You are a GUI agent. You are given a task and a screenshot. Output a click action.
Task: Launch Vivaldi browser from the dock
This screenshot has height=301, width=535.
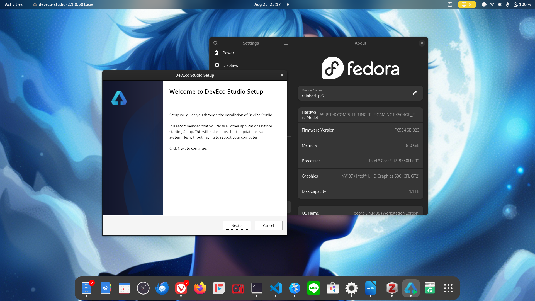pyautogui.click(x=181, y=288)
